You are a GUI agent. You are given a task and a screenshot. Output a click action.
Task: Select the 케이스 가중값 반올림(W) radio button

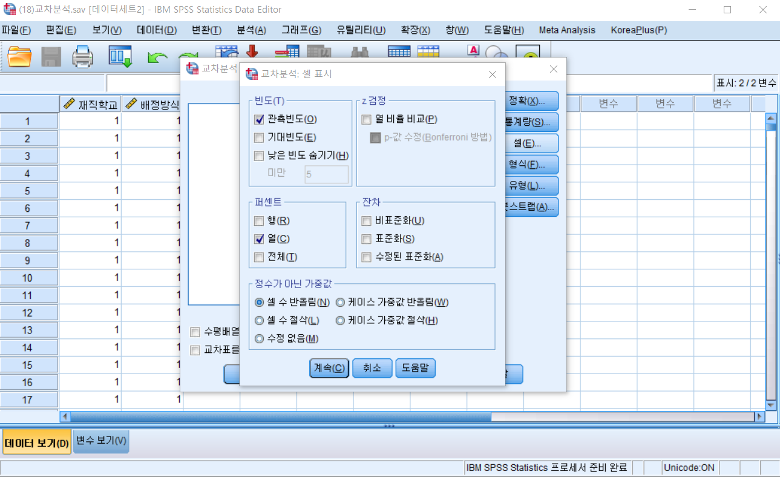pos(340,303)
